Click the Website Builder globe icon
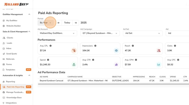 tap(4, 26)
